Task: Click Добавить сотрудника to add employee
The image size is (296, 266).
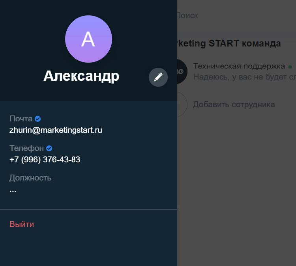Action: coord(234,104)
